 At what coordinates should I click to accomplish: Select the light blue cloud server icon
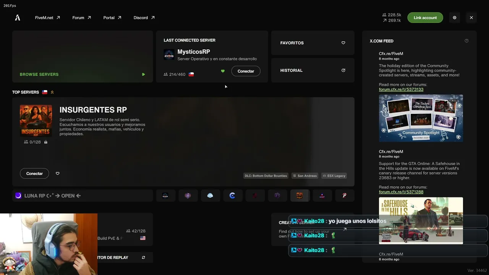210,196
